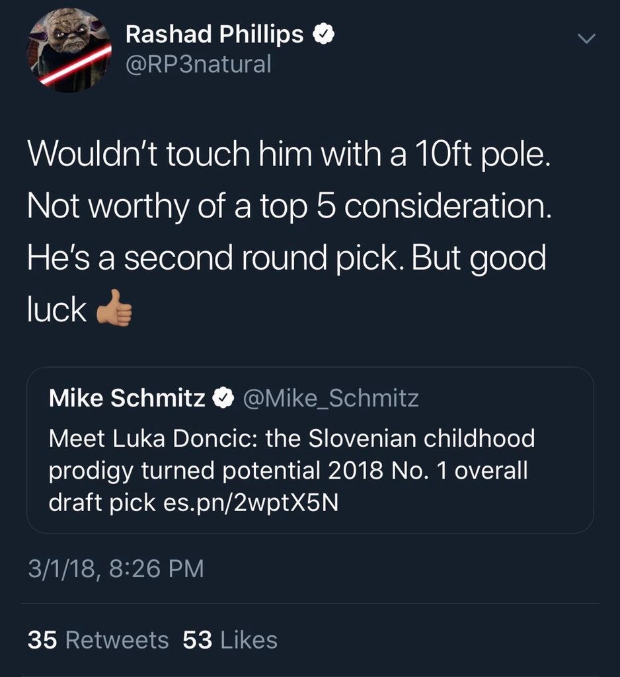The image size is (620, 677).
Task: Click the word 'luck' in the tweet
Action: point(57,309)
